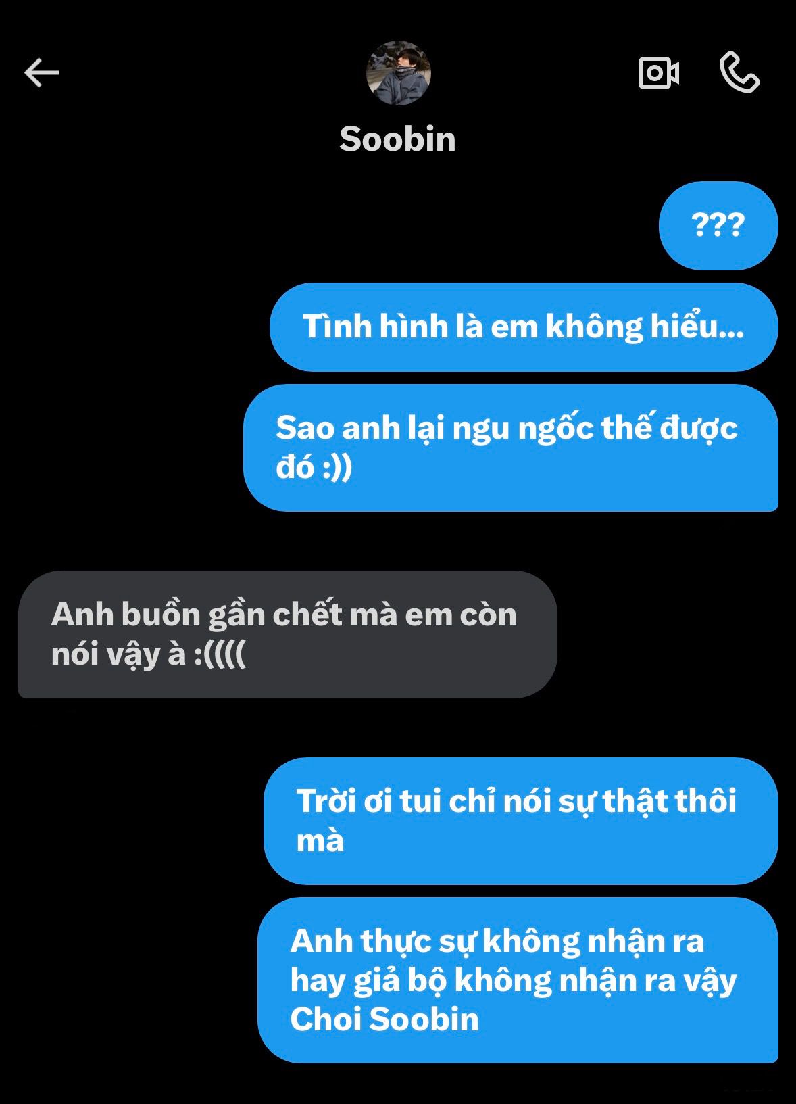This screenshot has width=796, height=1104.
Task: Start a voice call via phone icon
Action: pyautogui.click(x=740, y=72)
